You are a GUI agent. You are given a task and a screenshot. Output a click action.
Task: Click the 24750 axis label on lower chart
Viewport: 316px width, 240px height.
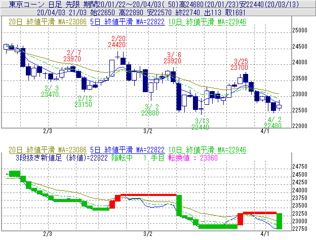pyautogui.click(x=300, y=167)
